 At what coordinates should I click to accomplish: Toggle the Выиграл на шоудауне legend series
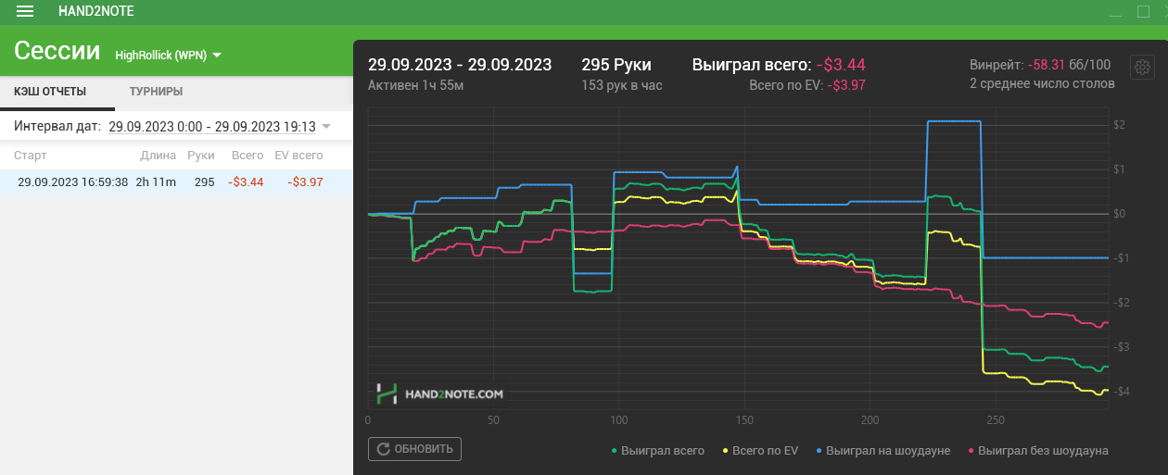[x=882, y=451]
